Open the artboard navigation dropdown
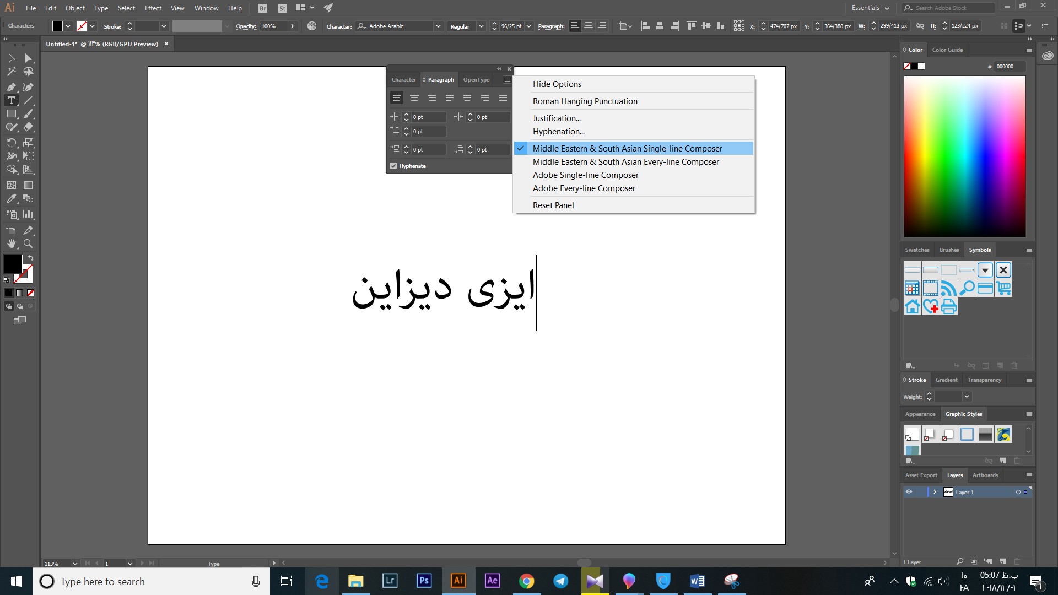Screen dimensions: 1058x595 click(130, 564)
